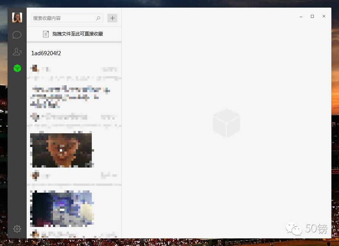339x246 pixels.
Task: Close the WeChat window
Action: pos(324,16)
